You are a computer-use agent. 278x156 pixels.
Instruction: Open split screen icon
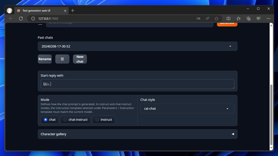coord(228,18)
